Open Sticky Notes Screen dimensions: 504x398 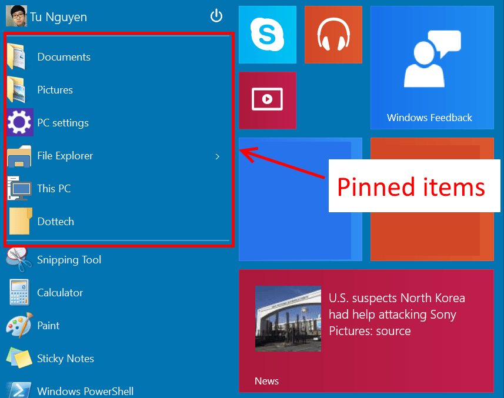65,358
